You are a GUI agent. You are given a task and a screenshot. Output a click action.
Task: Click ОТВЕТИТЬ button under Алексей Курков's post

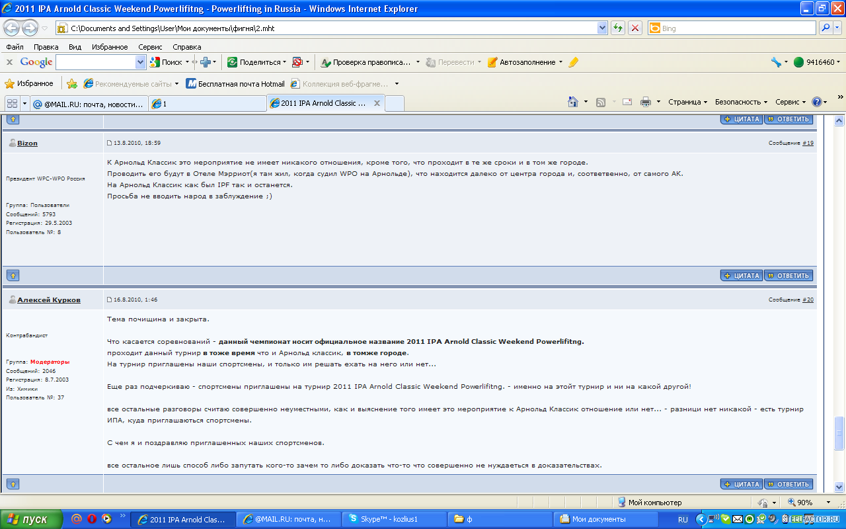(788, 484)
